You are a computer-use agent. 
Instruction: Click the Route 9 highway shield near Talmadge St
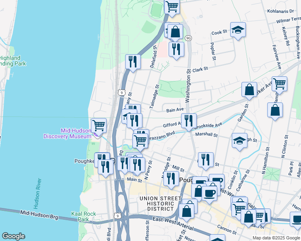tap(121, 93)
